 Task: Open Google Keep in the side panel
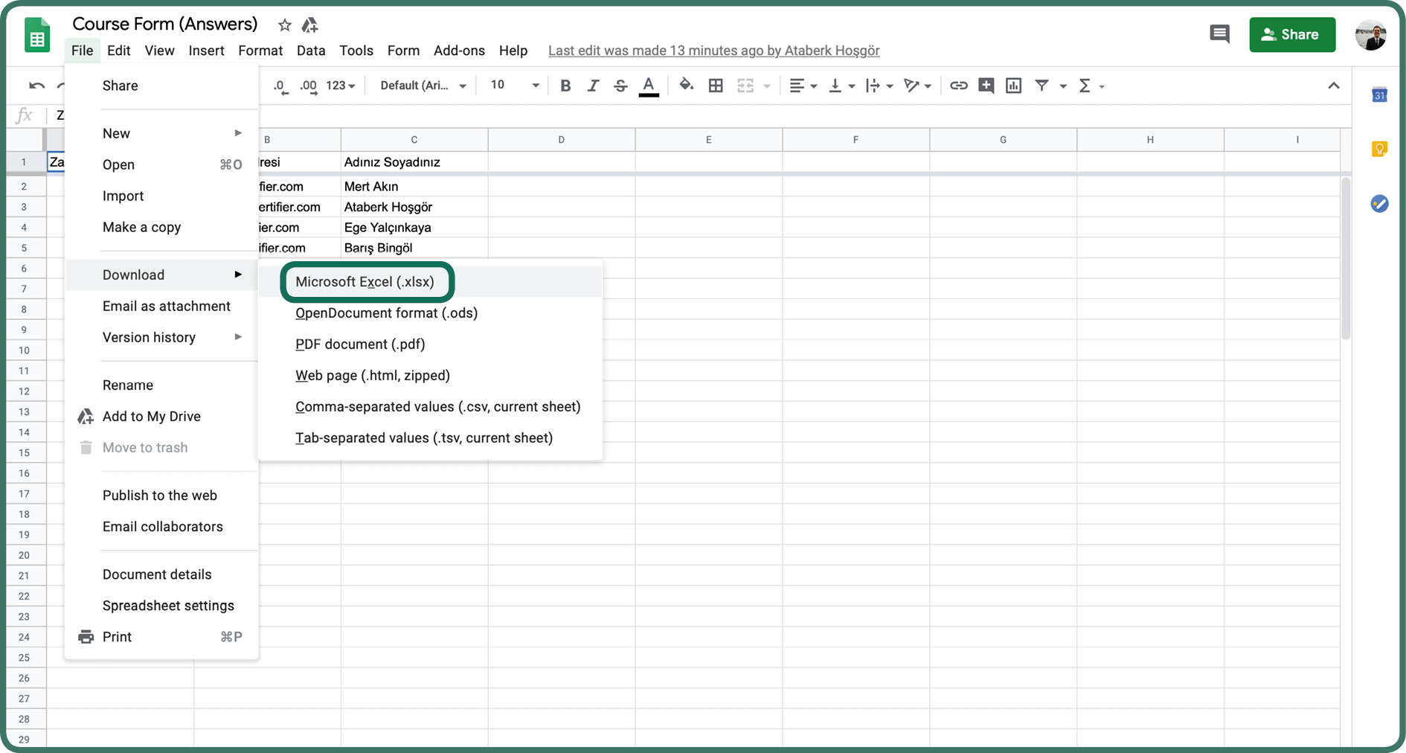click(1379, 149)
